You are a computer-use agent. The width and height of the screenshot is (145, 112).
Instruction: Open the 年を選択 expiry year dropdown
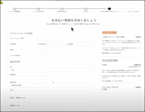pyautogui.click(x=79, y=44)
